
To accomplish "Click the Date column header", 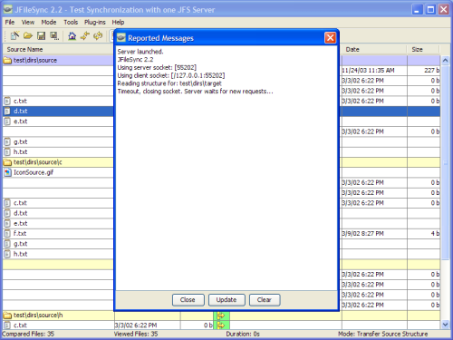I will [x=374, y=49].
